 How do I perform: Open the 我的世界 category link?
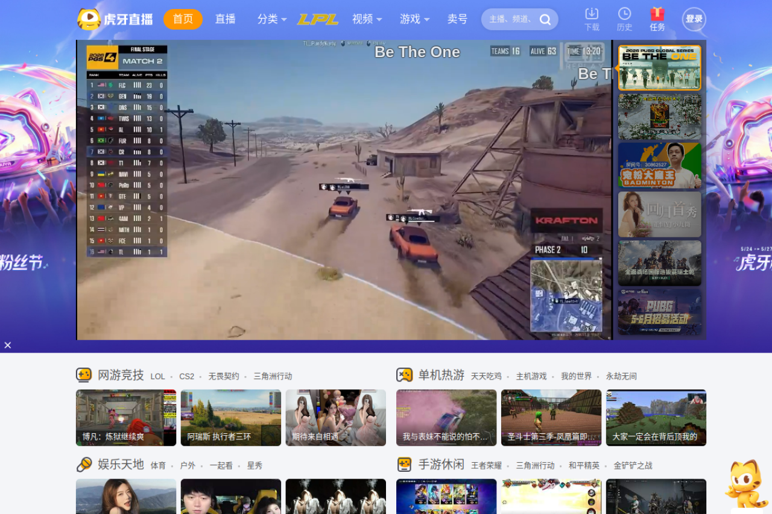click(577, 377)
